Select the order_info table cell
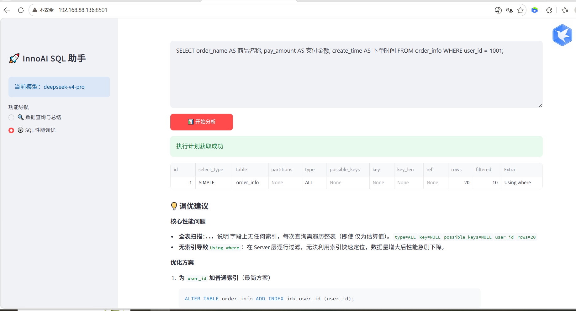The height and width of the screenshot is (311, 576). (x=251, y=182)
